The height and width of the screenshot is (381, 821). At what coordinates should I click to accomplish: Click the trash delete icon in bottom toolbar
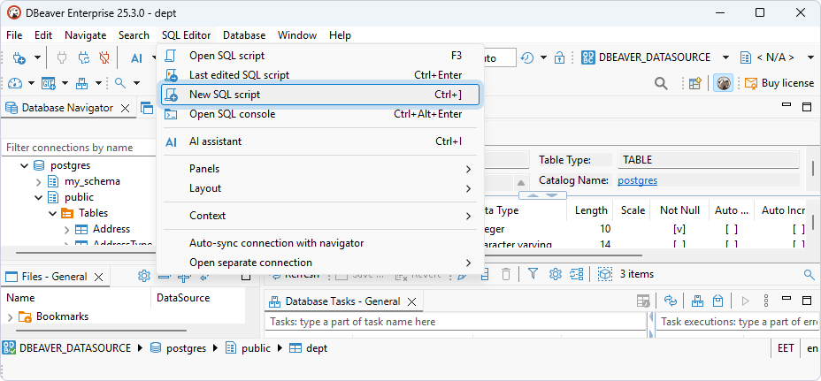point(506,274)
